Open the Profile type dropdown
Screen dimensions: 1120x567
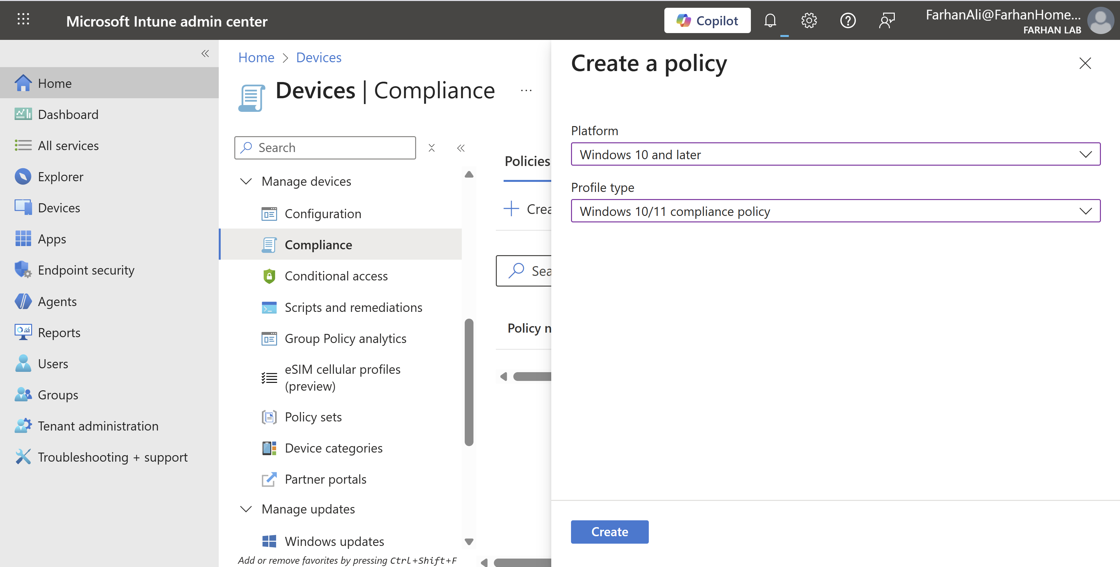[835, 211]
